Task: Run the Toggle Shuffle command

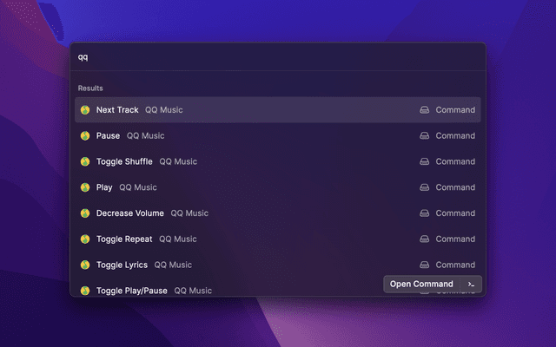Action: point(124,161)
